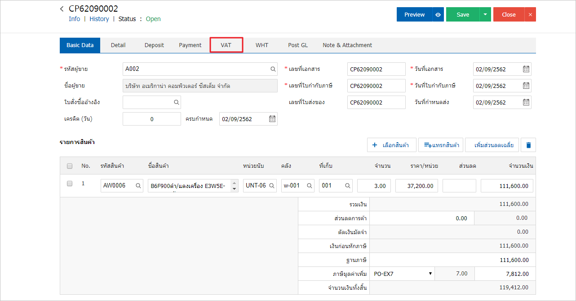
Task: Click the vendor name field บริษัท อเมริกาน่า
Action: (x=200, y=86)
